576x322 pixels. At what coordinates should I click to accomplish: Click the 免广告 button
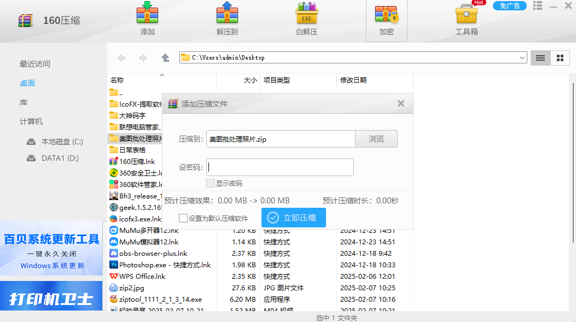pyautogui.click(x=509, y=6)
